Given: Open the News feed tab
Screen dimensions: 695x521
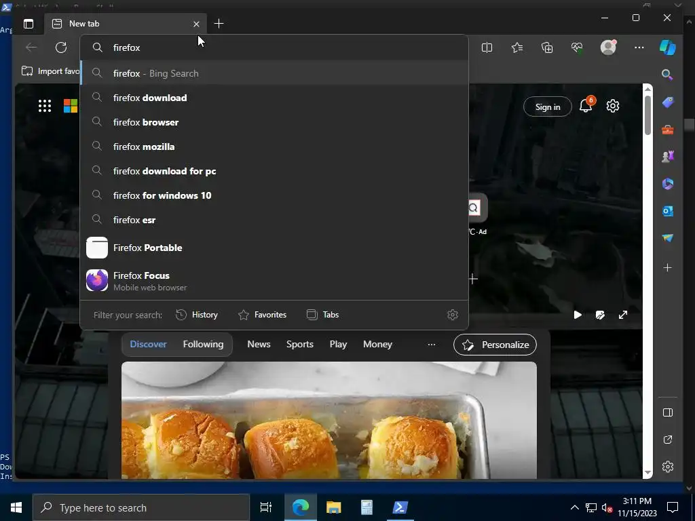Looking at the screenshot, I should (259, 344).
